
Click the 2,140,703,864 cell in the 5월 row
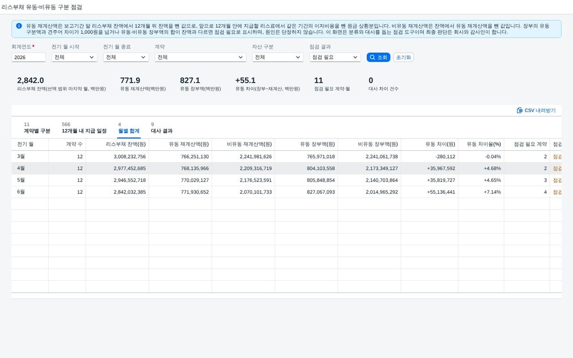370,180
